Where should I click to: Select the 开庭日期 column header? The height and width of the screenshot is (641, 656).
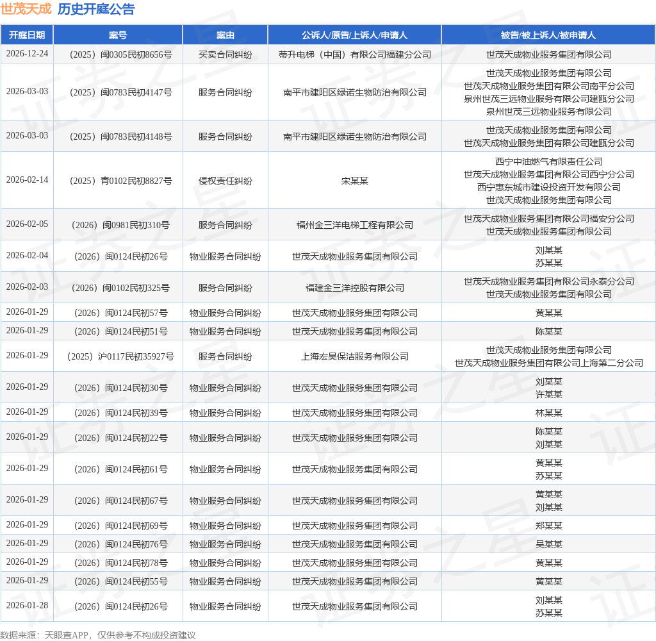(27, 35)
